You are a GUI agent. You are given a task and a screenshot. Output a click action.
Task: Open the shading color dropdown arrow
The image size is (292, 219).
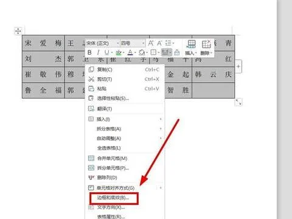[x=147, y=53]
